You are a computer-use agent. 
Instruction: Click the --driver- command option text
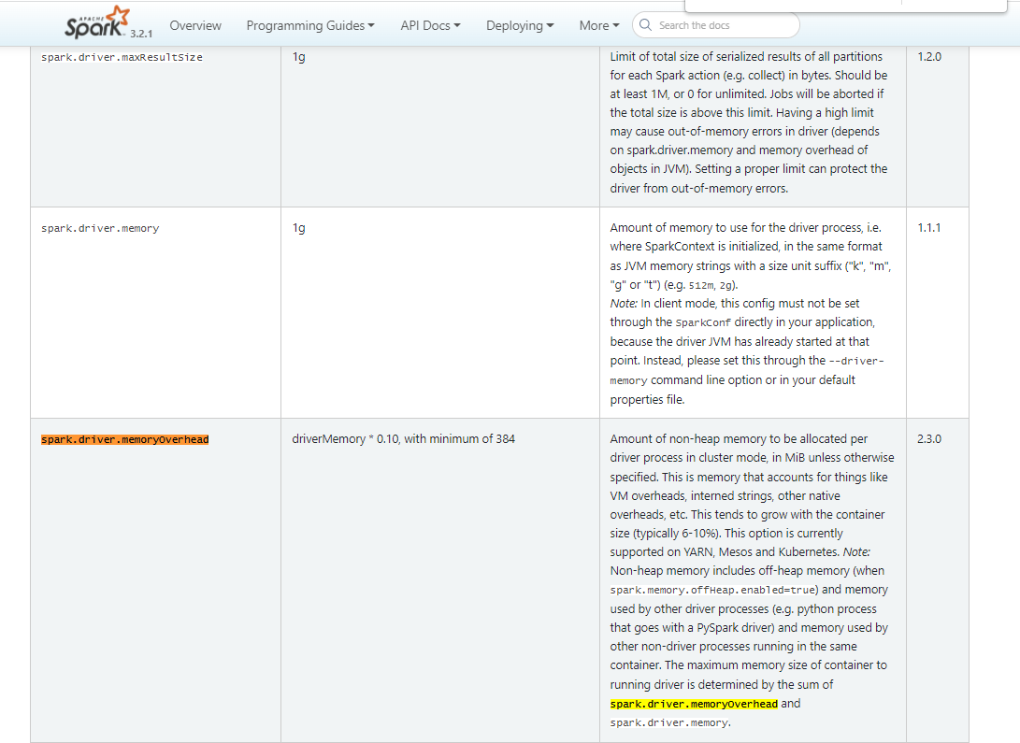856,361
